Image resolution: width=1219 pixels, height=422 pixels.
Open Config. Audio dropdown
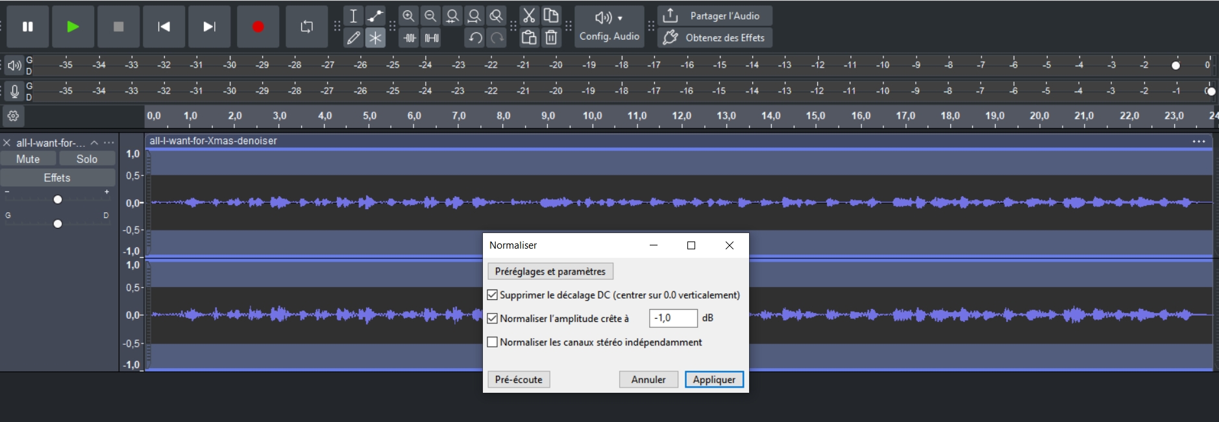tap(609, 27)
